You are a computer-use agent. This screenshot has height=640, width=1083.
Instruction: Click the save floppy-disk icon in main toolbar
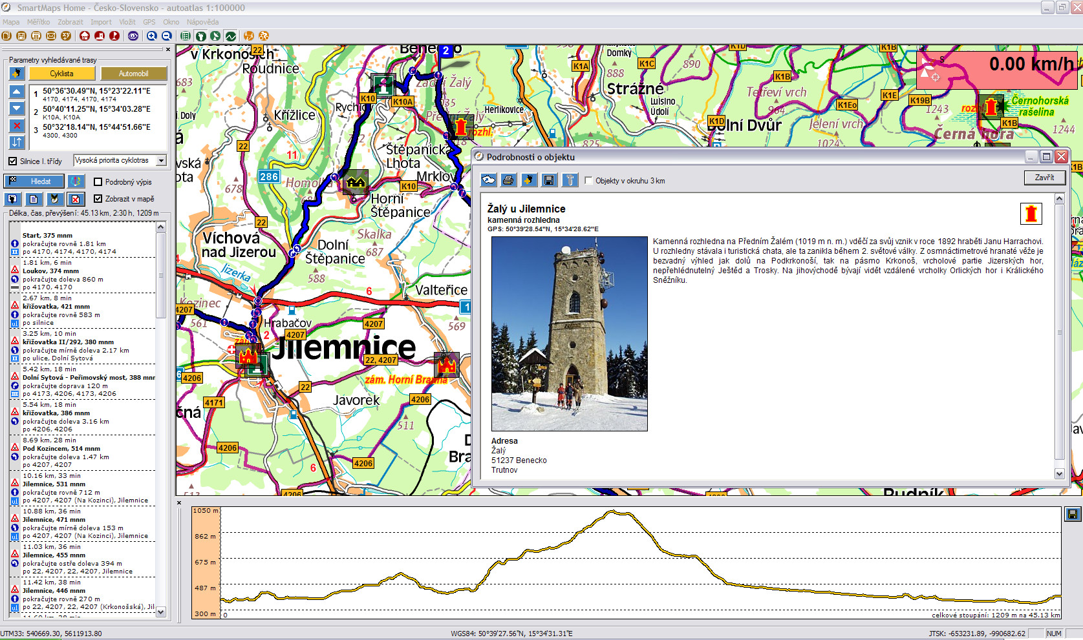pos(21,36)
